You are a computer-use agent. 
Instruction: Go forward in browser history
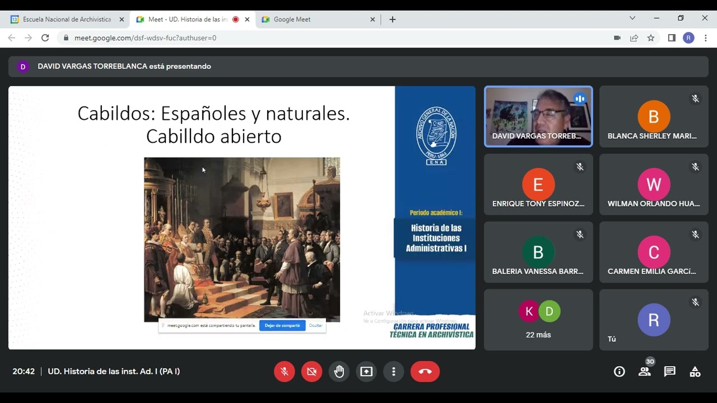tap(29, 38)
